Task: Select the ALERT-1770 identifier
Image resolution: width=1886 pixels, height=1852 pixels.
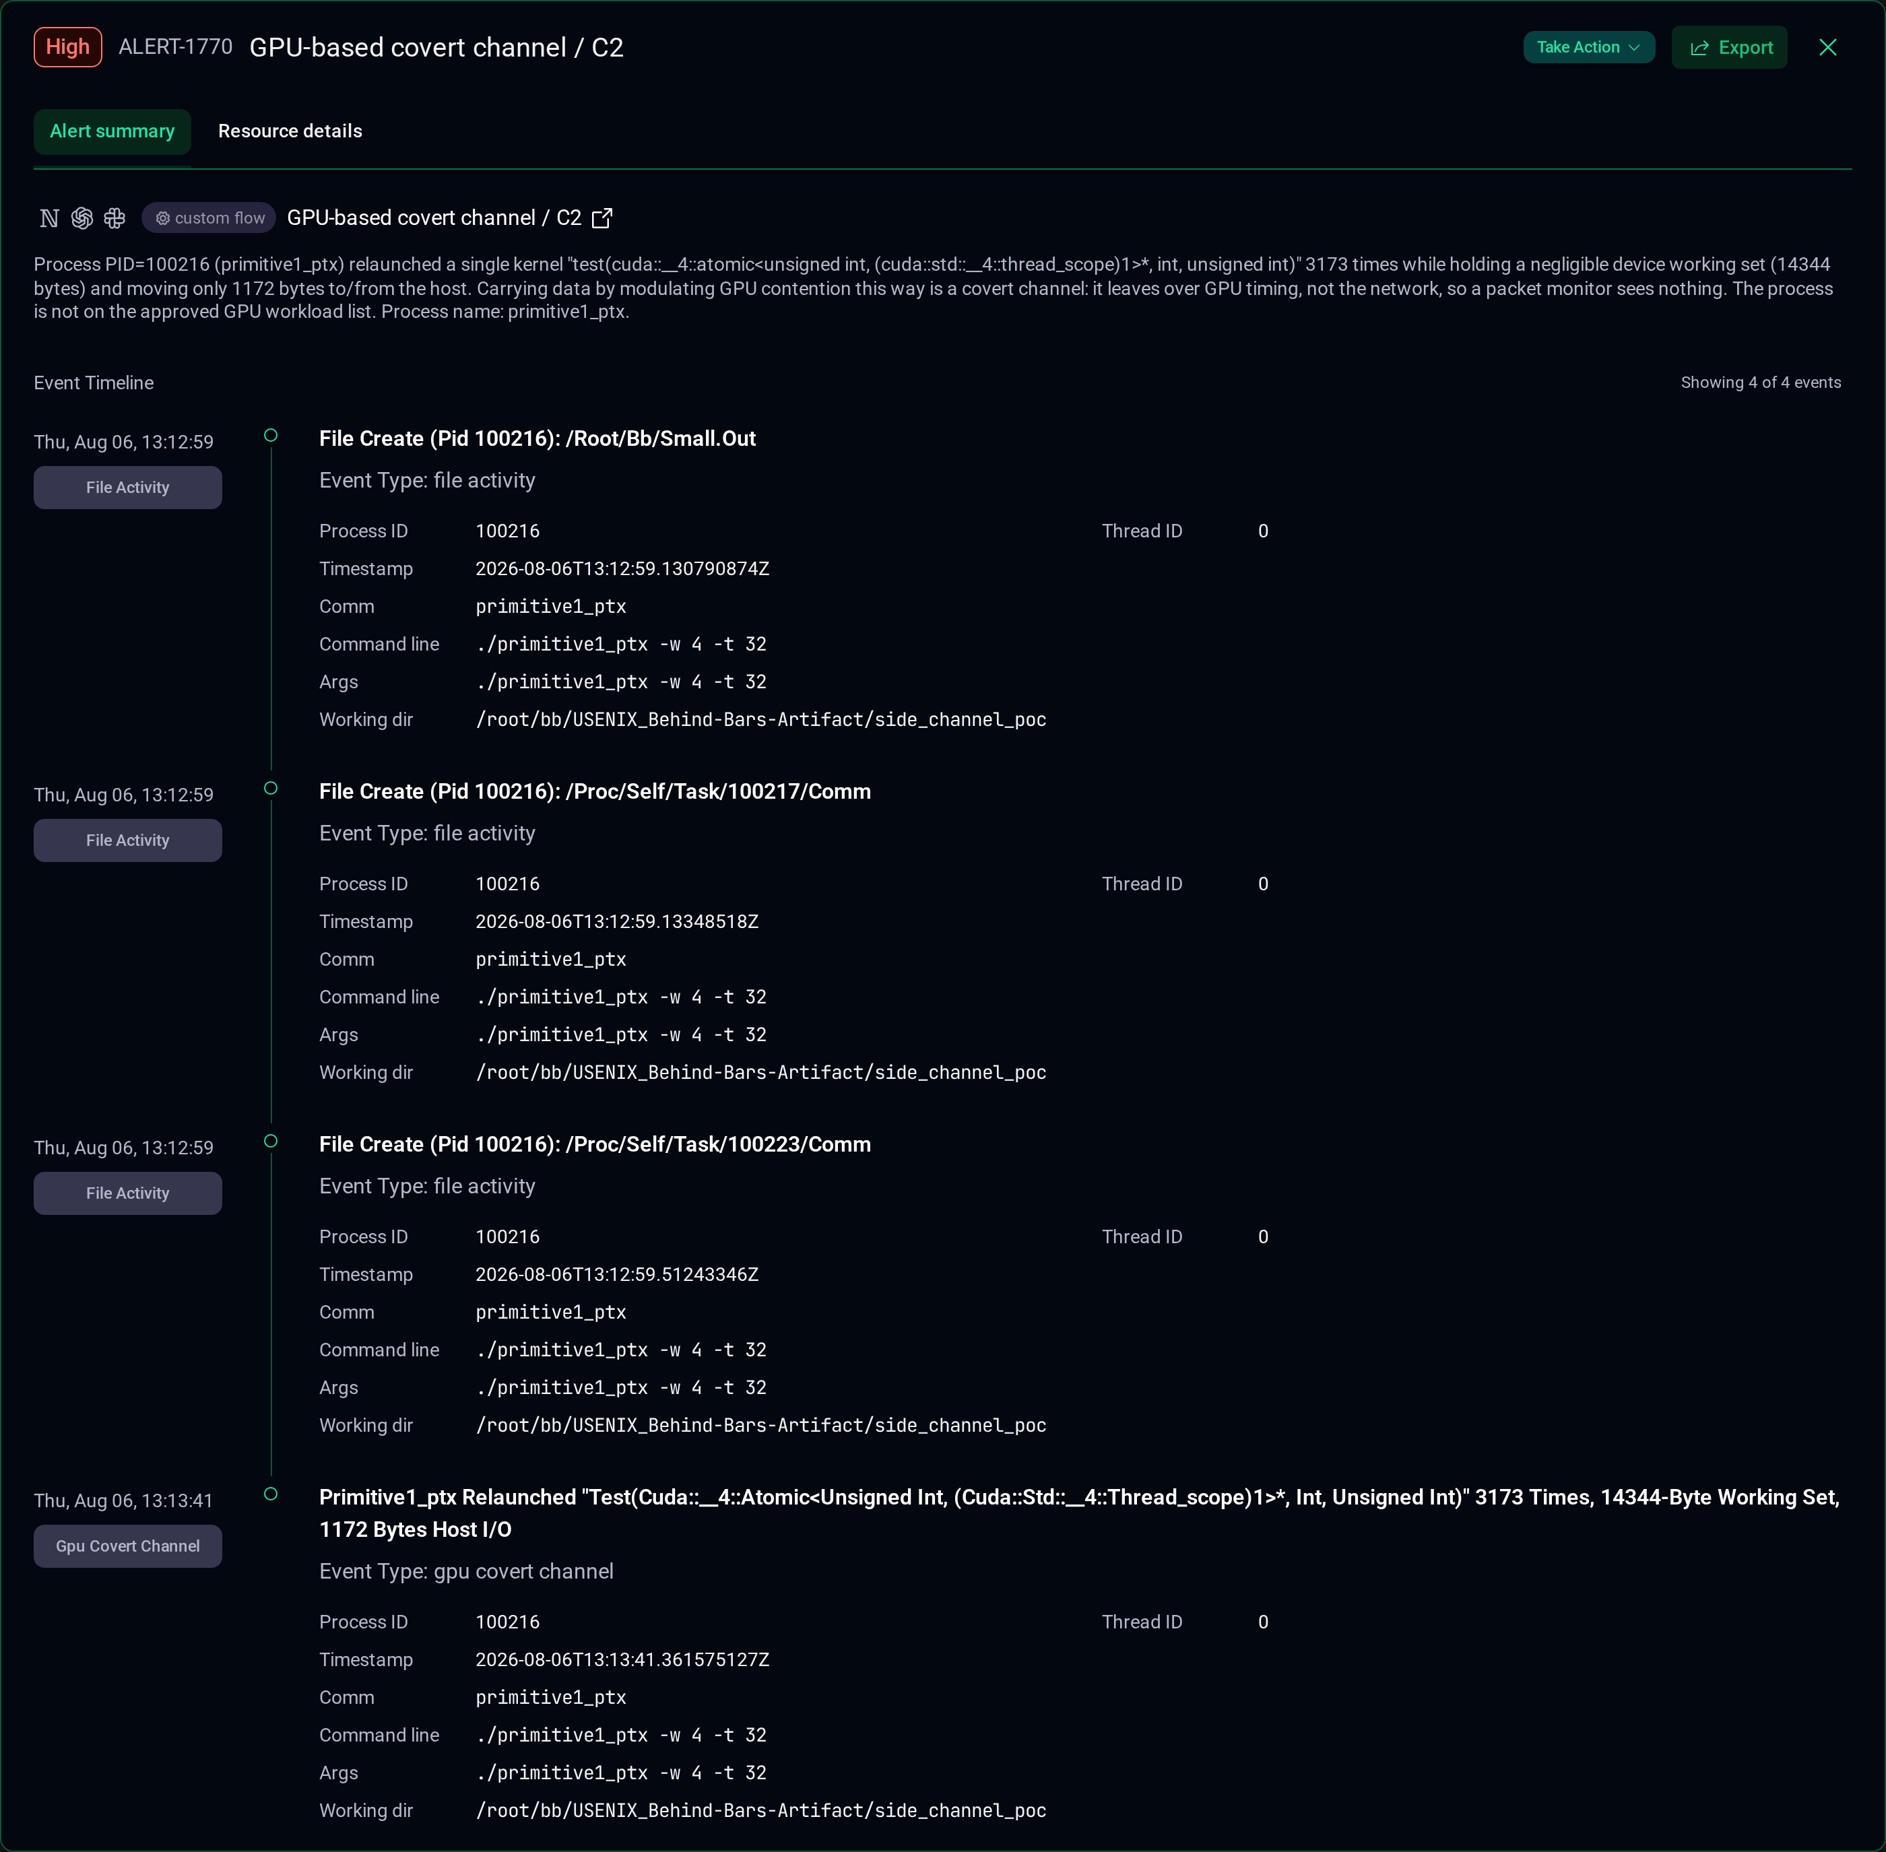Action: 175,46
